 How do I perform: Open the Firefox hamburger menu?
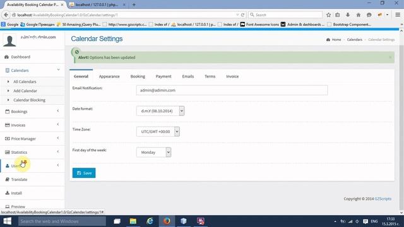(398, 15)
